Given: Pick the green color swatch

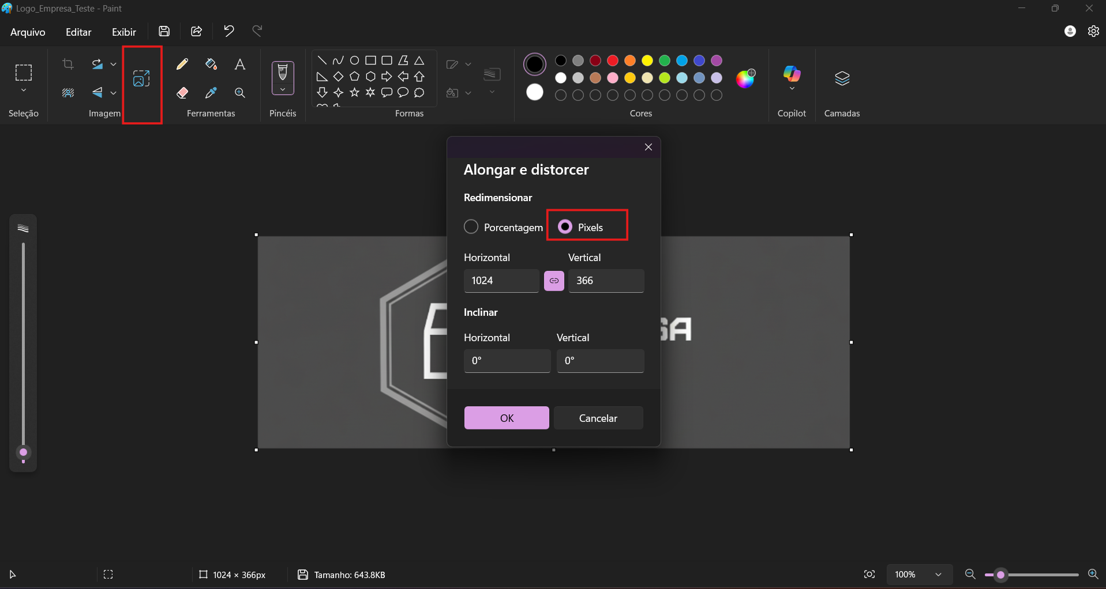Looking at the screenshot, I should point(665,61).
